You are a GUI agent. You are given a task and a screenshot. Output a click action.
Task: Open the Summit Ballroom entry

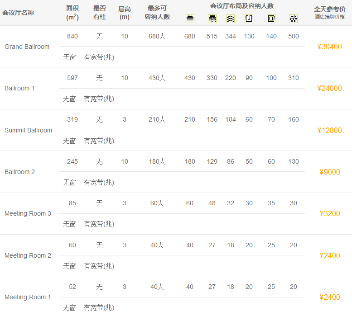(x=28, y=130)
